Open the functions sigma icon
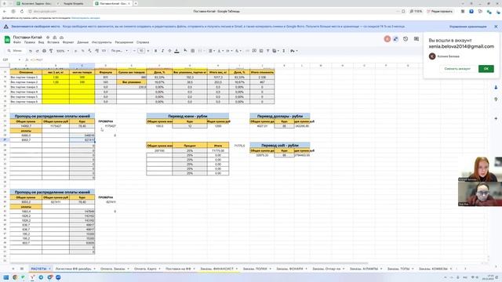 coord(284,51)
